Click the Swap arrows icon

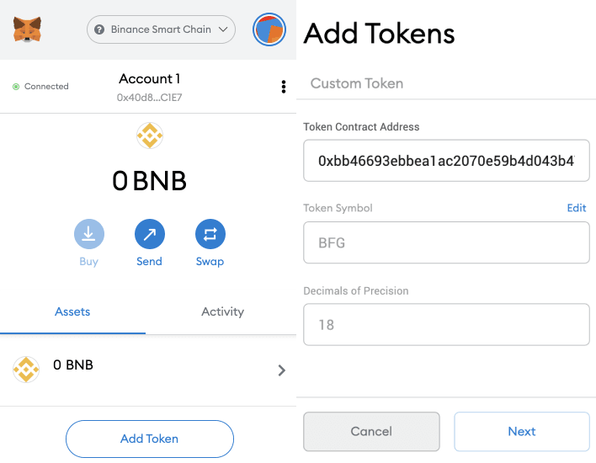(x=210, y=234)
